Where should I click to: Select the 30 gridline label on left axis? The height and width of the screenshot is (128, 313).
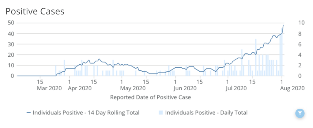(x=11, y=44)
